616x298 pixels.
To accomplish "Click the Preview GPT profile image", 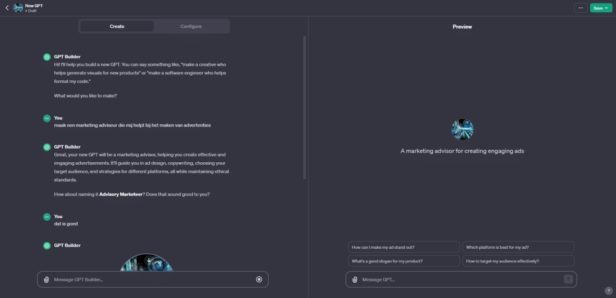I will coord(463,130).
